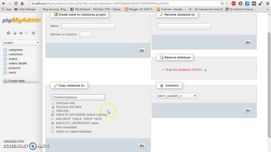Viewport: 271px width, 152px height.
Task: Click the Create table sidebar button
Action: (x=21, y=81)
